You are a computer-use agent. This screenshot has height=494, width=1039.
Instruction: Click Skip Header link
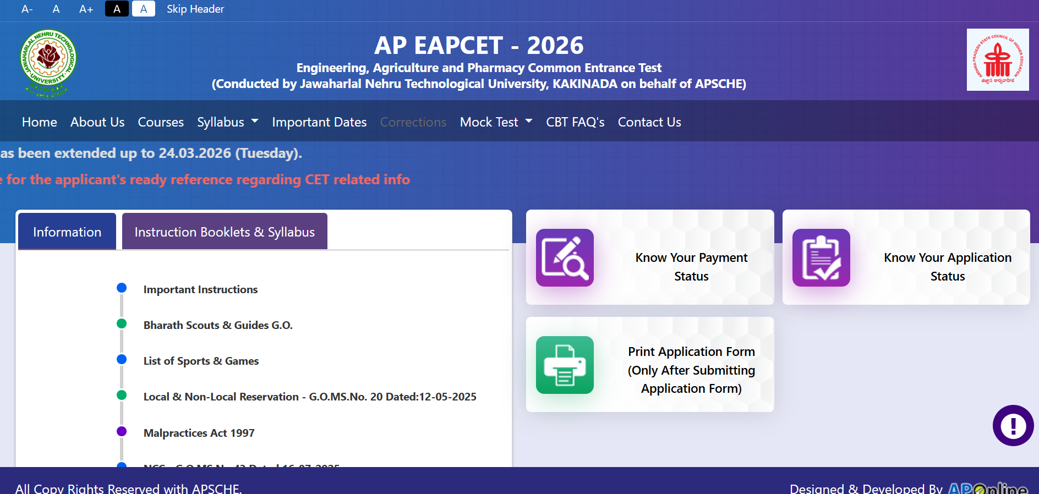(x=195, y=9)
